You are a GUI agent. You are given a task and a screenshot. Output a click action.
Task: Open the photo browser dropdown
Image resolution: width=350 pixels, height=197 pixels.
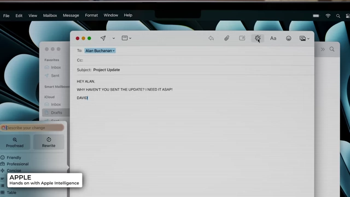click(304, 38)
